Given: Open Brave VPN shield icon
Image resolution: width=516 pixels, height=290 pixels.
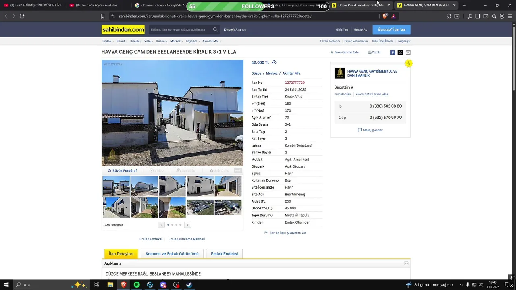Looking at the screenshot, I should [502, 16].
